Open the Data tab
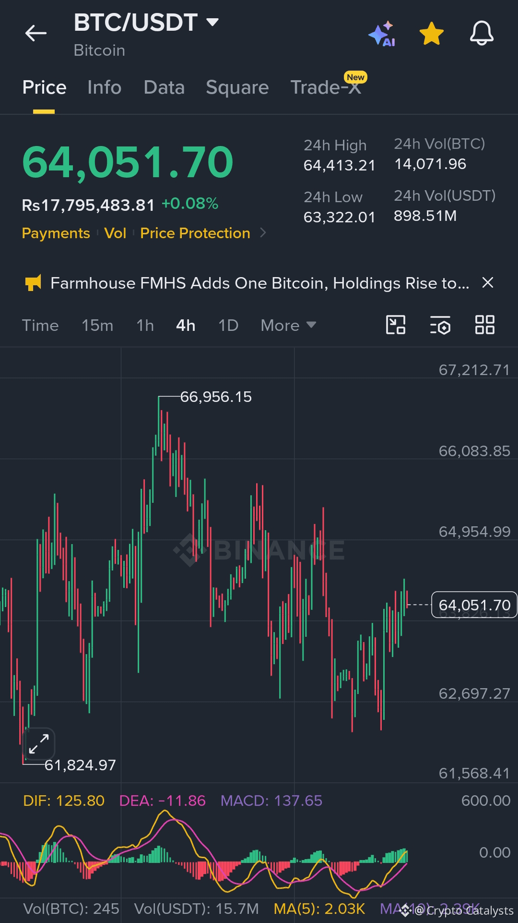 point(164,87)
